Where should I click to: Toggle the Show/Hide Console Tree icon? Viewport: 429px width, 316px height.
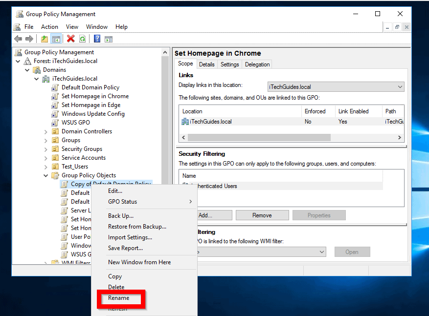(x=56, y=39)
